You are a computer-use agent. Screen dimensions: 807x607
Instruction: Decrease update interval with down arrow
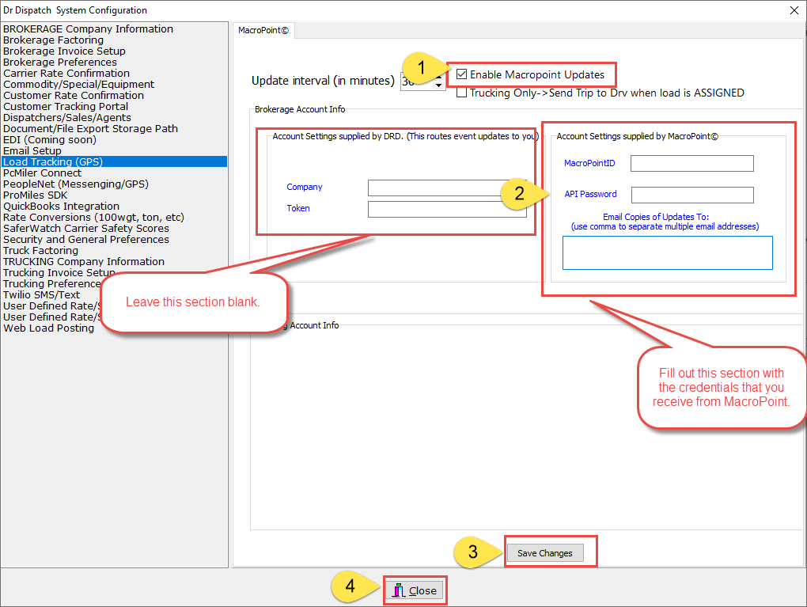(x=438, y=85)
